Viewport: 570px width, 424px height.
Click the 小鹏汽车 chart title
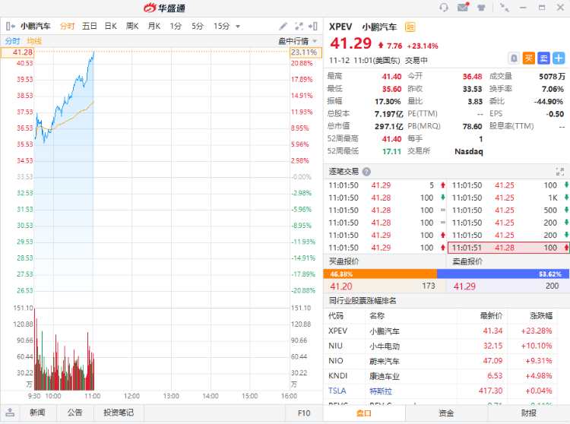coord(35,26)
